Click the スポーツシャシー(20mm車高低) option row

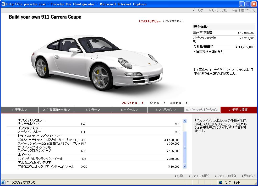pyautogui.click(x=94, y=145)
